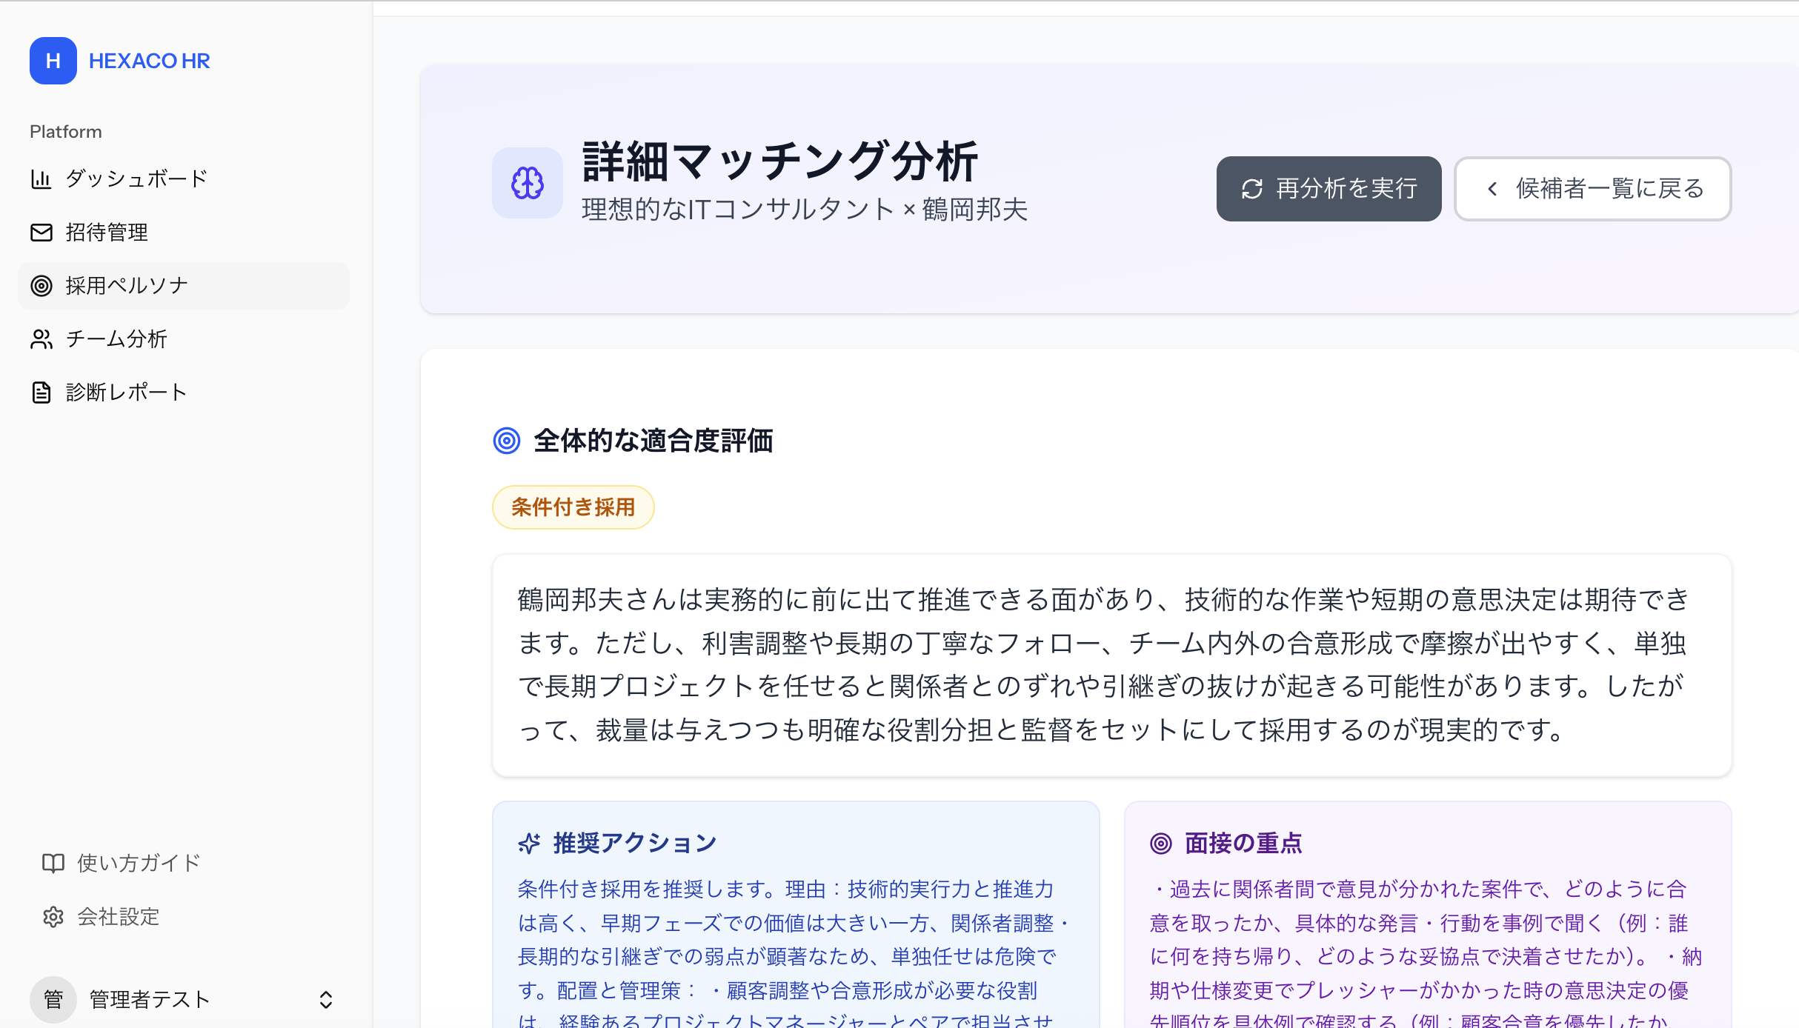Open 使い方ガイド via the book icon
1799x1028 pixels.
click(53, 862)
